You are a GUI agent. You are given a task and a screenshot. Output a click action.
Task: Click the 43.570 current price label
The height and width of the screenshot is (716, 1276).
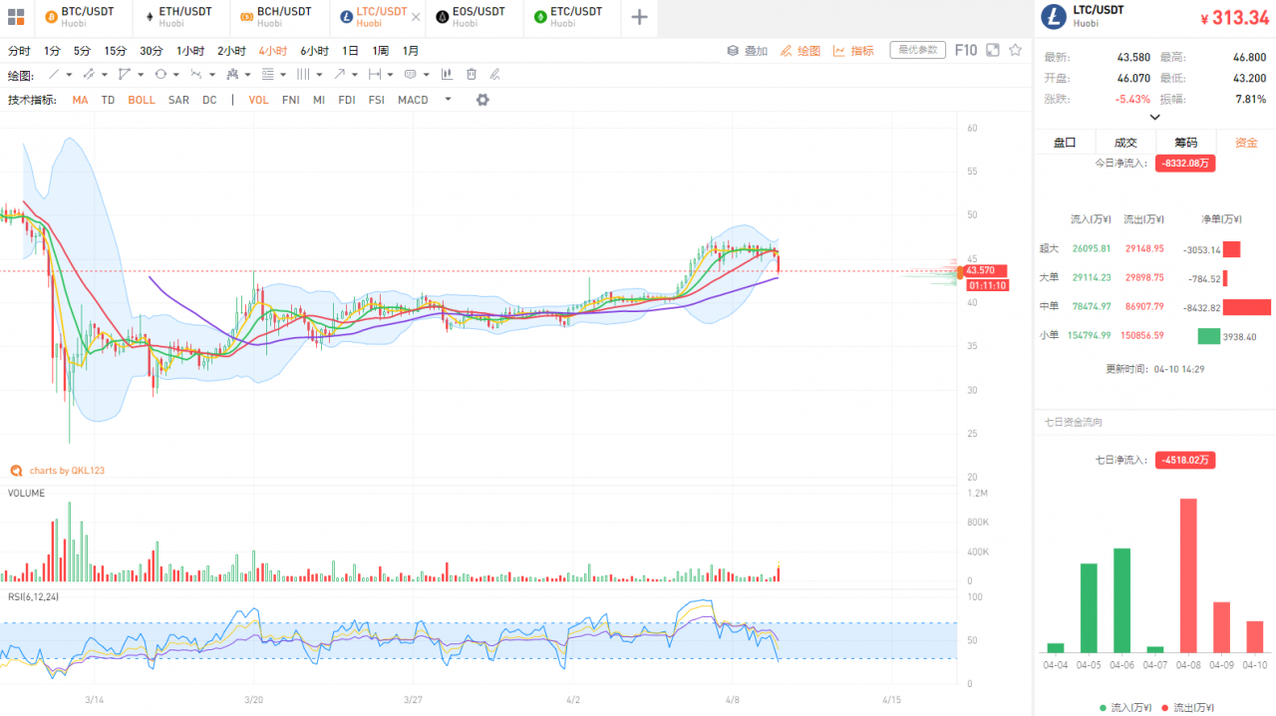pyautogui.click(x=985, y=270)
